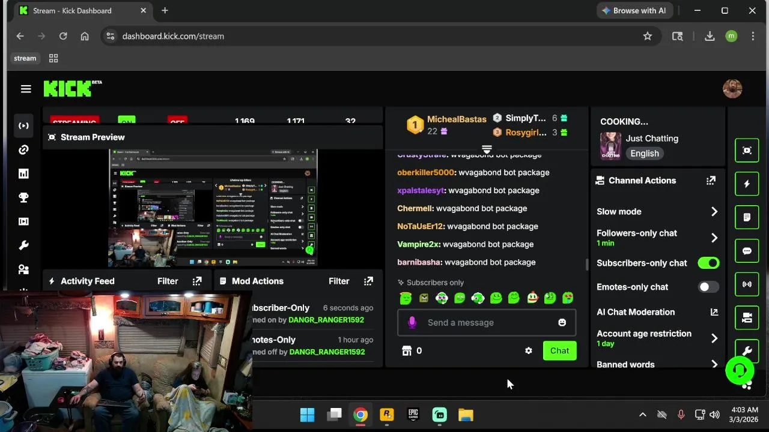Toggle Stream Preview widget in right rail
This screenshot has height=432, width=769.
tap(747, 151)
